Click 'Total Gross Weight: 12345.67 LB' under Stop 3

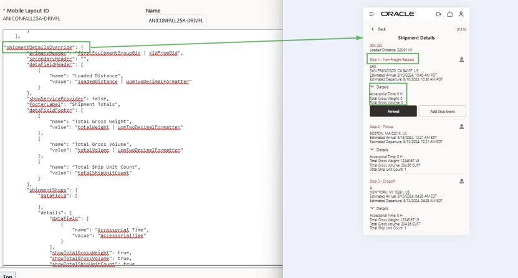click(x=395, y=219)
